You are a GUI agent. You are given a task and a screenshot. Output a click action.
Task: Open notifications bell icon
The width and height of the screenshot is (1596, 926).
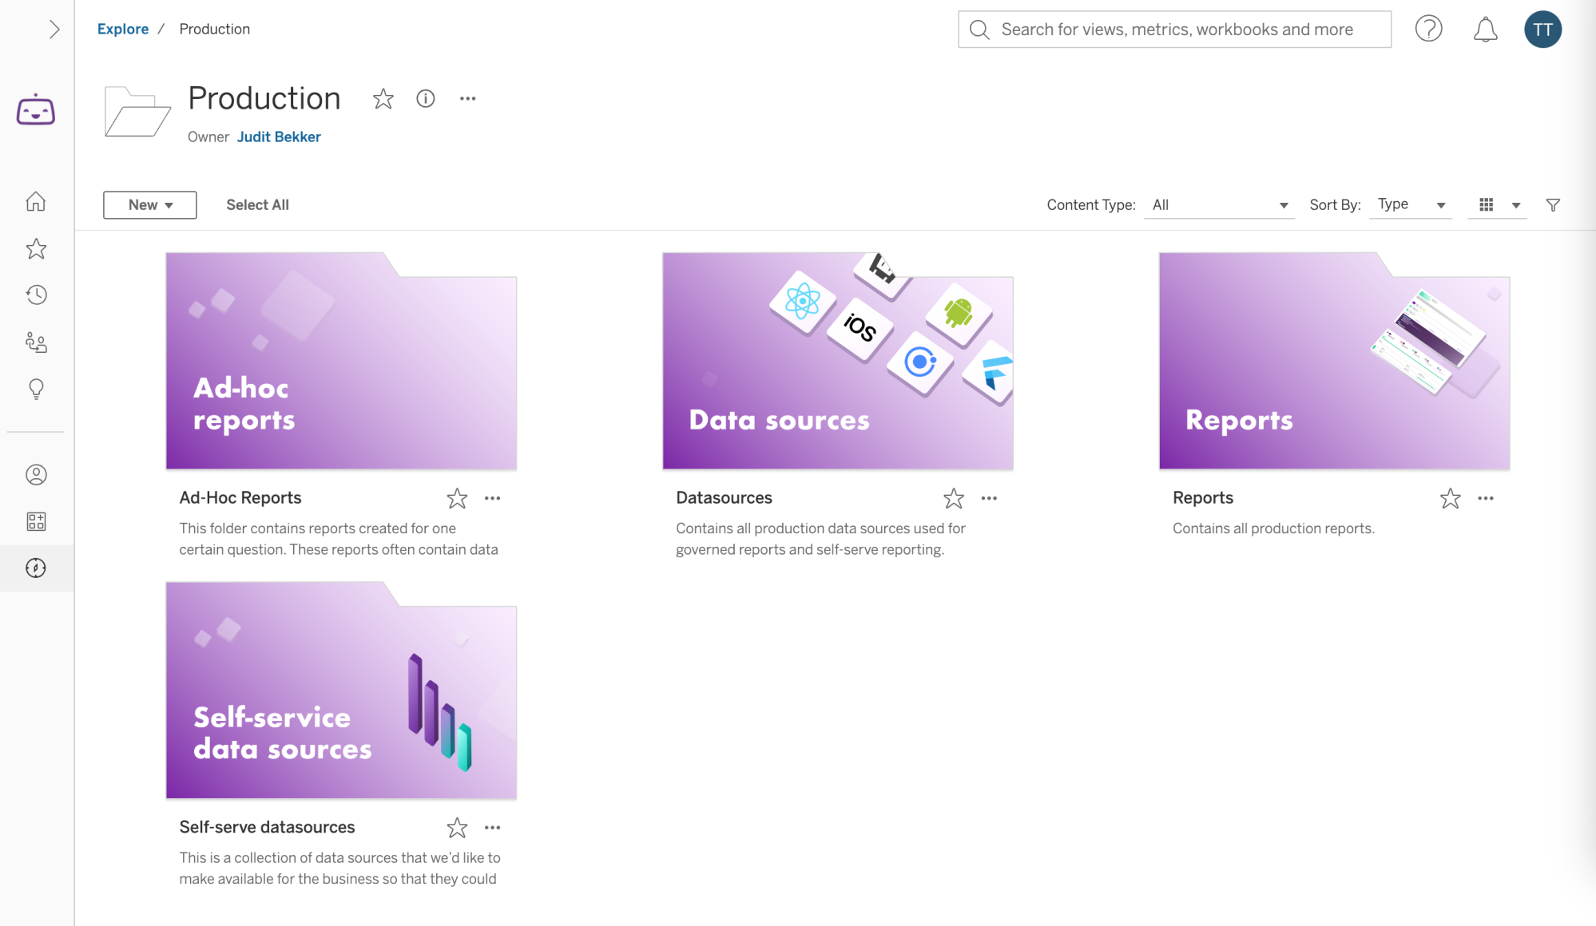click(x=1485, y=30)
